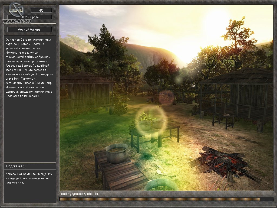Viewport: 277px width, 208px height.
Task: Click the "Подсказка :" hint heading
Action: point(15,166)
